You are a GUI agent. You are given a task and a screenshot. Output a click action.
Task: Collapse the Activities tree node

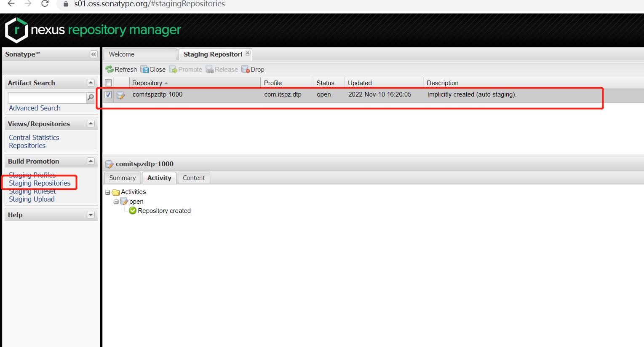pos(107,192)
